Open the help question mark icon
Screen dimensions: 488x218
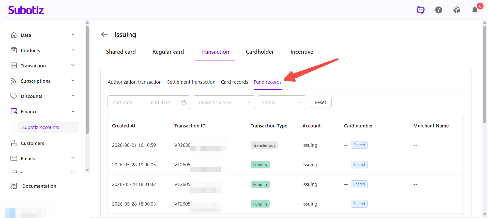(x=439, y=10)
